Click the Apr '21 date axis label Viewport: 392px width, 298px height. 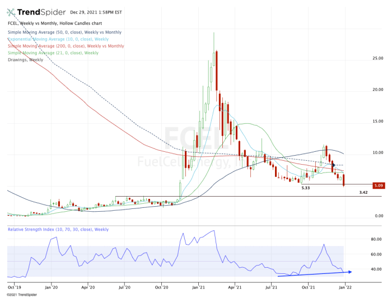coord(235,287)
